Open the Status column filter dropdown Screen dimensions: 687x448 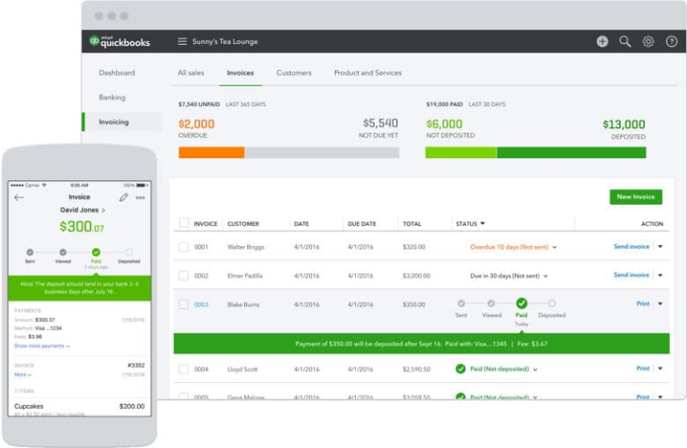[x=482, y=223]
